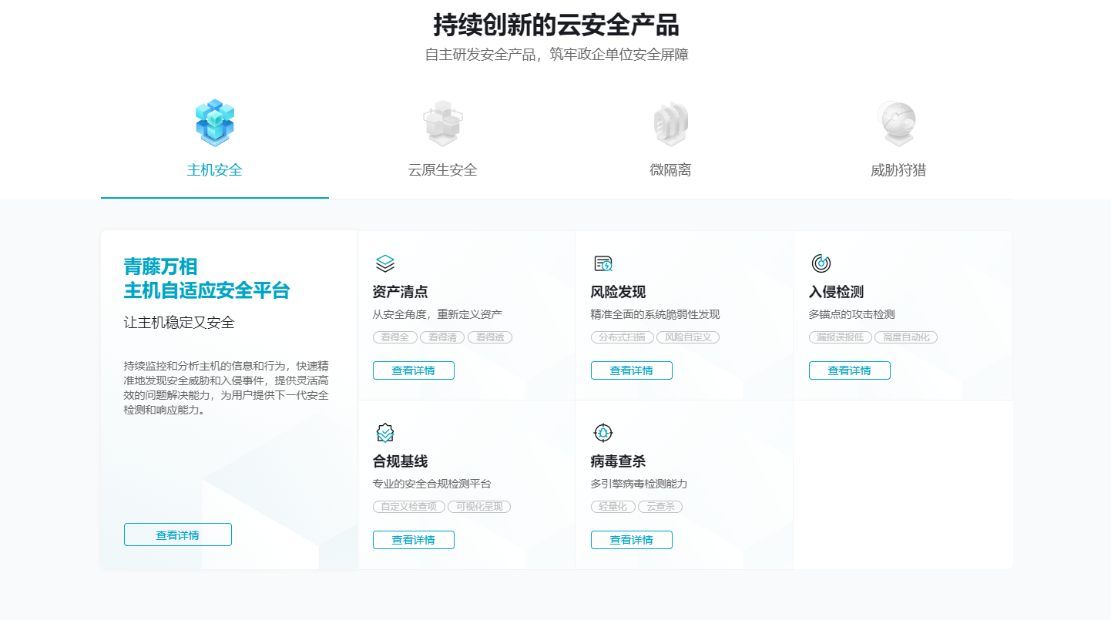The height and width of the screenshot is (620, 1111).
Task: Click the 轻量化 tag under 病毒查杀
Action: (x=613, y=506)
